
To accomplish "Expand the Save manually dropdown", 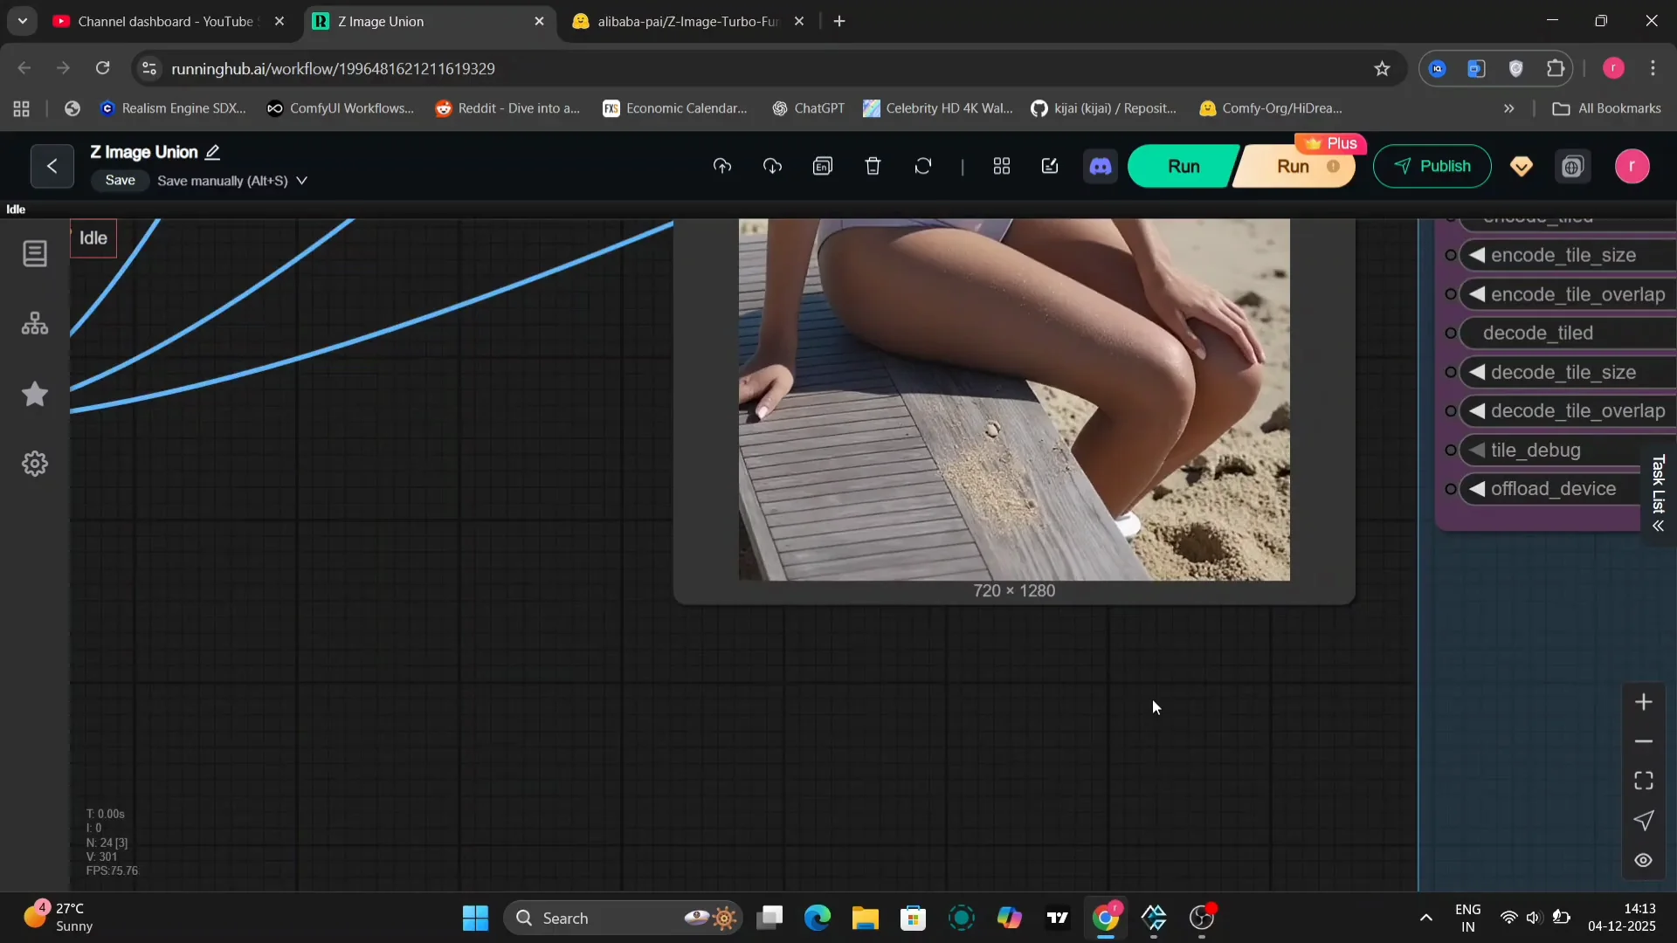I will click(x=302, y=181).
